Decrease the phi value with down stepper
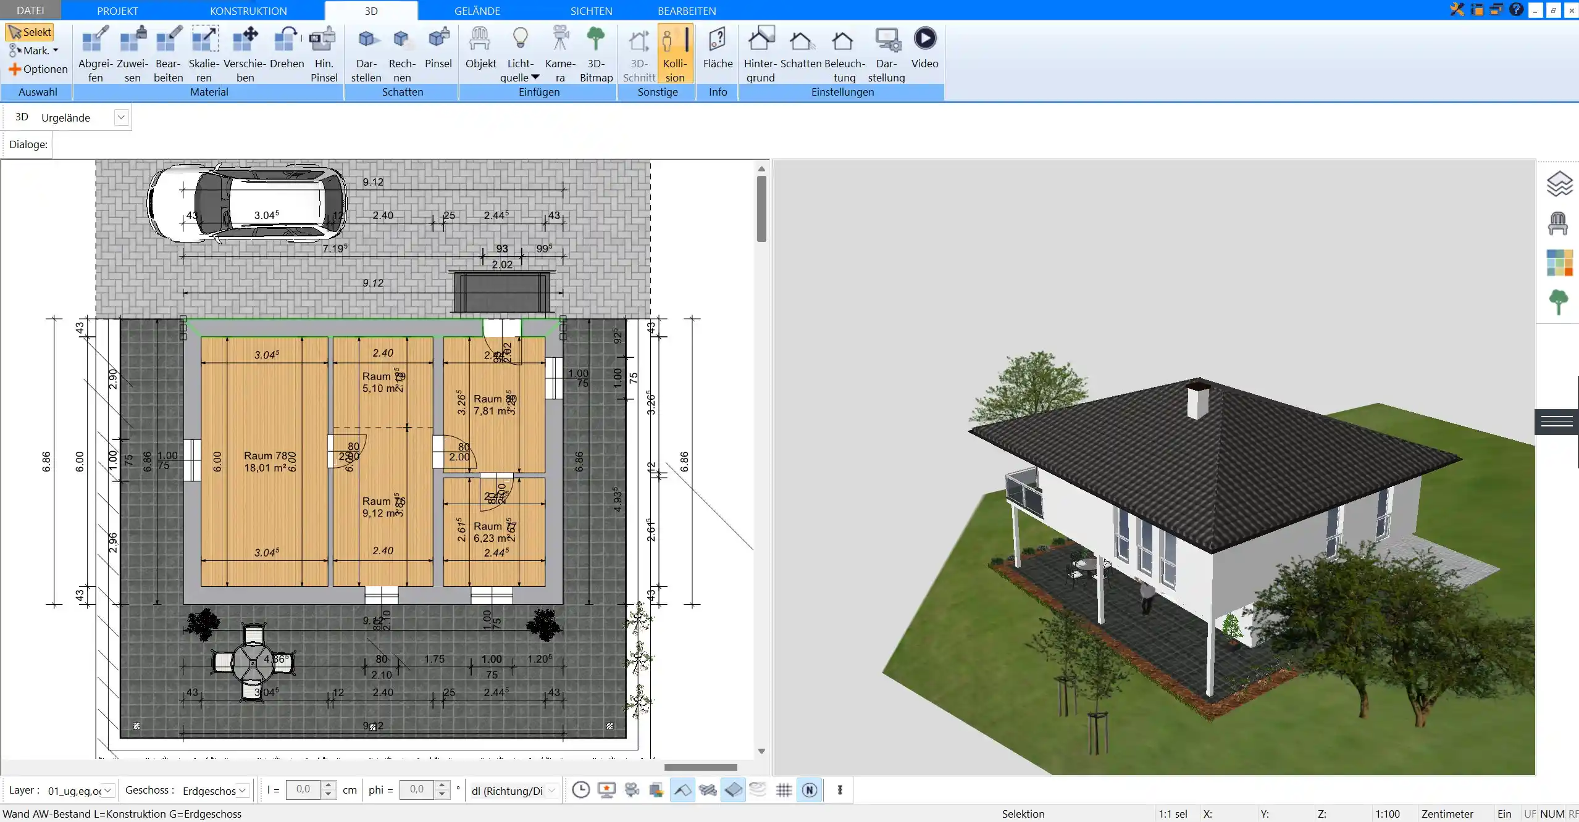Screen dimensions: 1579x822 pos(442,795)
